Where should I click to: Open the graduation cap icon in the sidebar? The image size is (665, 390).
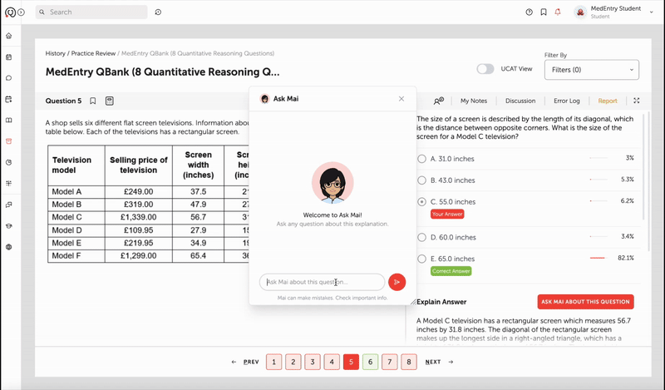coord(9,225)
